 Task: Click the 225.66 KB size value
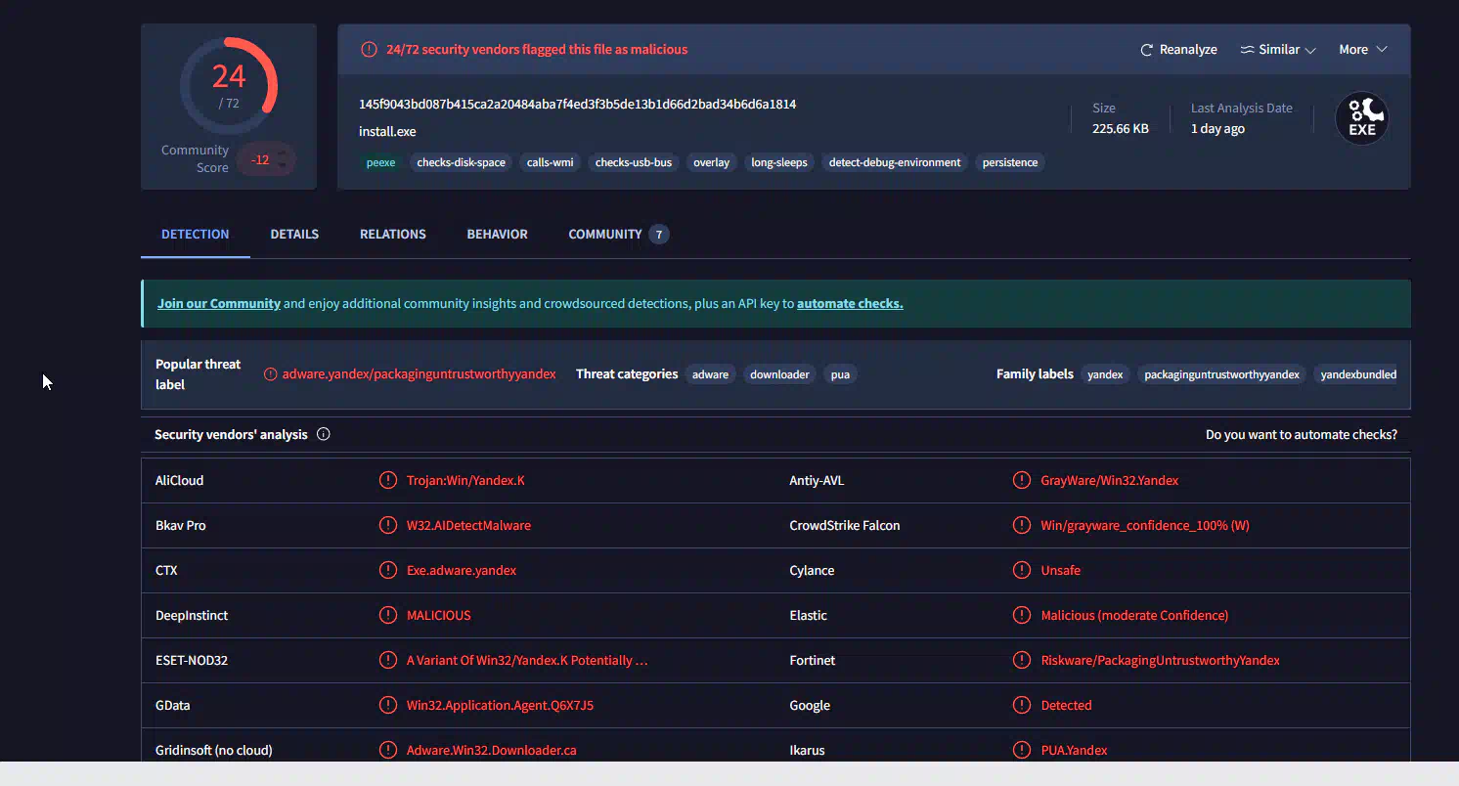1121,128
